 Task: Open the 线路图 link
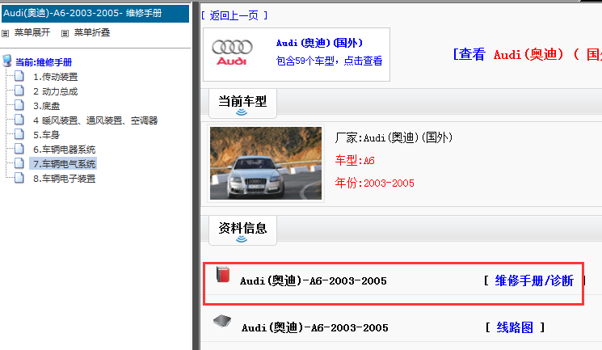point(515,327)
